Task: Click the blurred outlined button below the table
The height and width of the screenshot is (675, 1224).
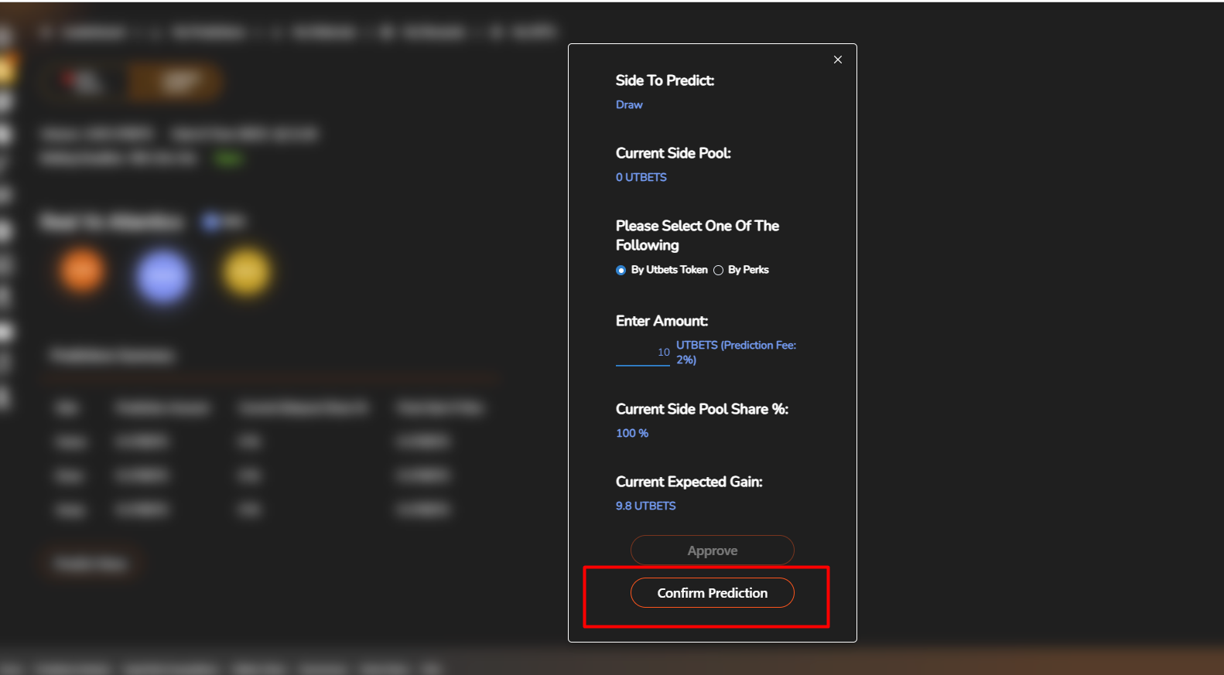Action: 91,564
